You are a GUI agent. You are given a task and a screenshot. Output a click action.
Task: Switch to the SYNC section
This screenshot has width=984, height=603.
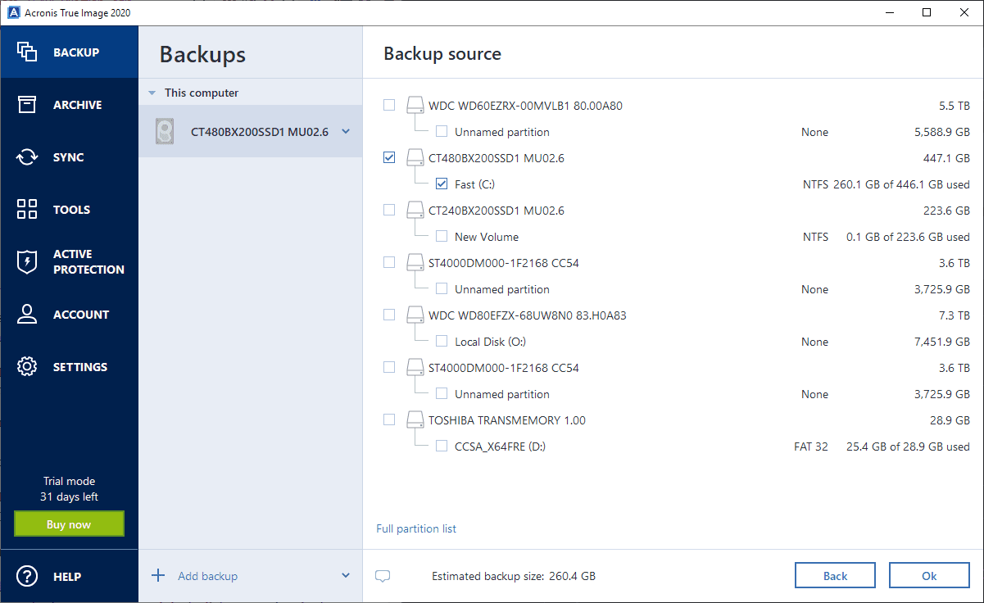click(x=70, y=156)
